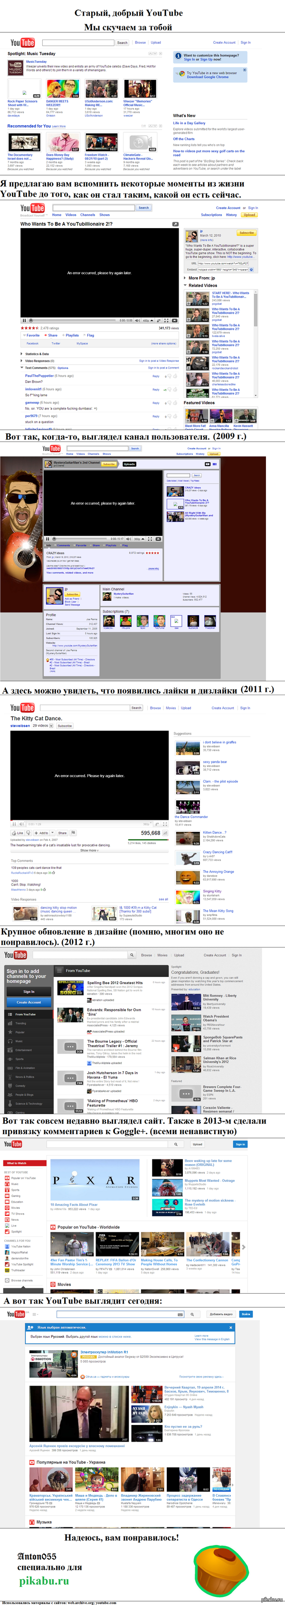Open 'Channels' tab on YouTubillionaire page nav
This screenshot has height=1605, width=285.
(88, 215)
